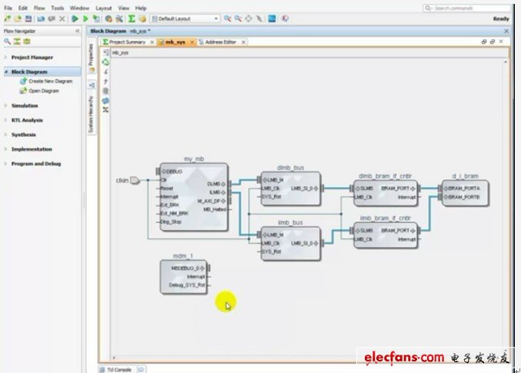This screenshot has width=521, height=373.
Task: Click Create New Diagram link
Action: click(50, 81)
